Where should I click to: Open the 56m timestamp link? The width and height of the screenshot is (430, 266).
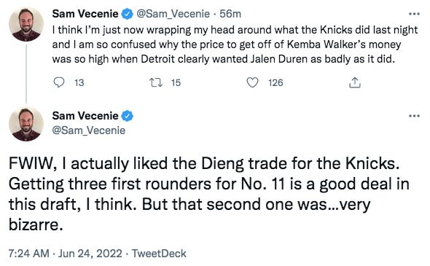(230, 14)
